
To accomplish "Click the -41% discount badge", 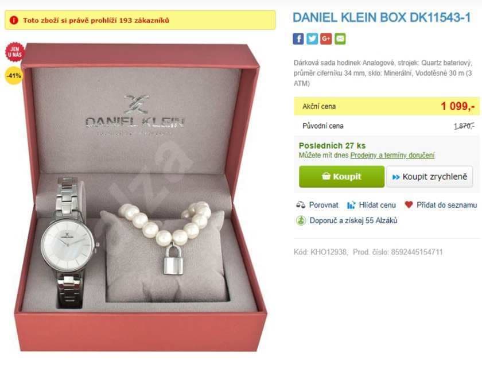I will pos(14,75).
